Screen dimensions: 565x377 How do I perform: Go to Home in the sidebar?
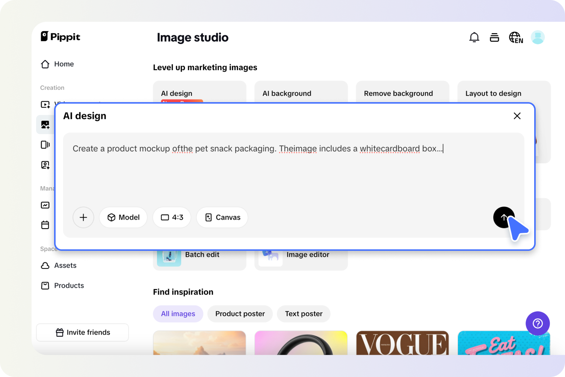57,64
